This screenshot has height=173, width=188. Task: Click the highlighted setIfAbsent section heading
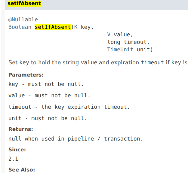[x=24, y=3]
